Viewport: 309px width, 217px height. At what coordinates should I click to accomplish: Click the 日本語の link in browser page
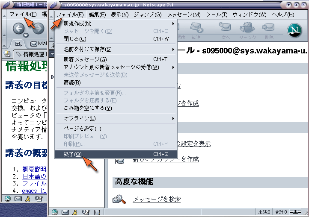(35, 176)
